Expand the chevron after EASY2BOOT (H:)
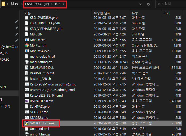 pyautogui.click(x=52, y=4)
